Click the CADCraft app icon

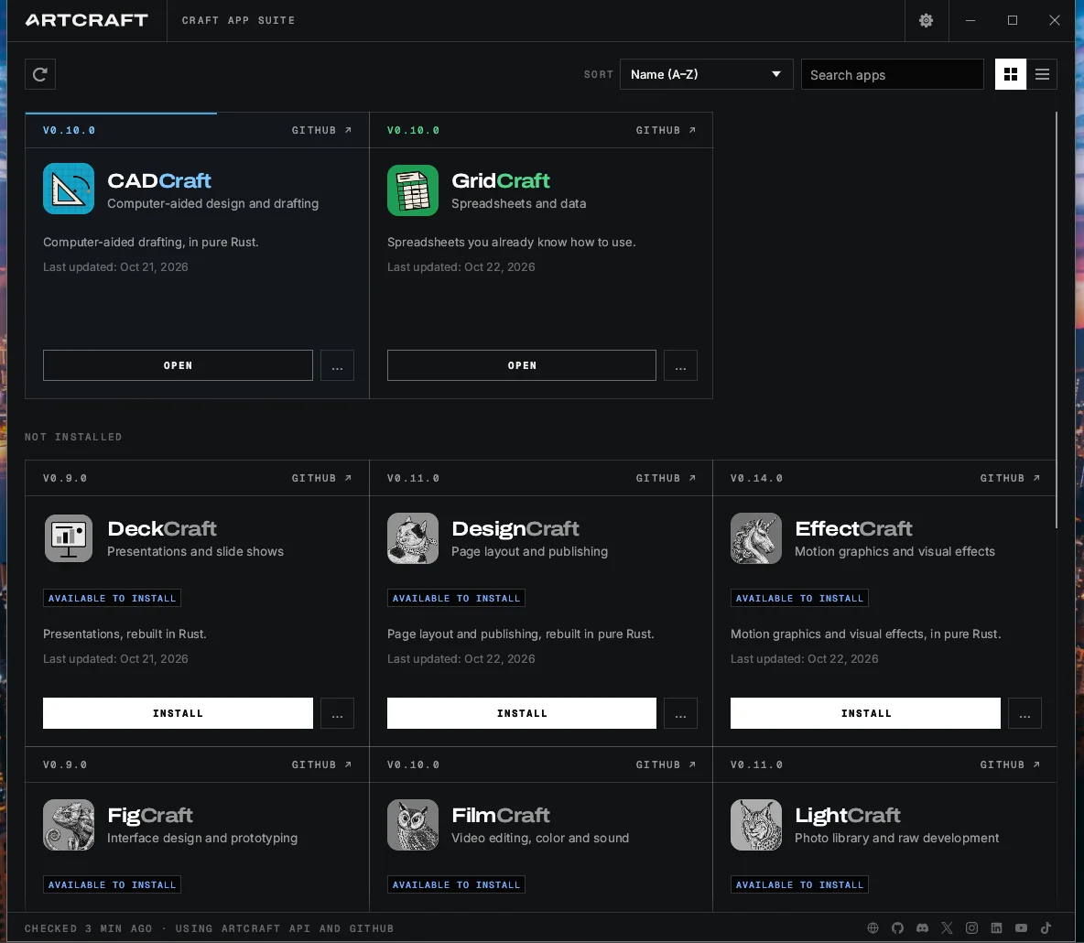click(69, 189)
